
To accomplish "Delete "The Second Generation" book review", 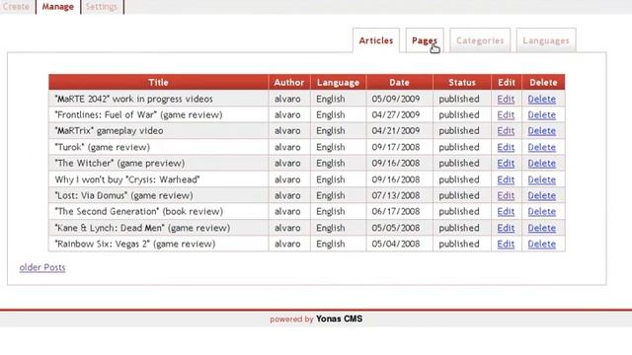I will (x=542, y=212).
